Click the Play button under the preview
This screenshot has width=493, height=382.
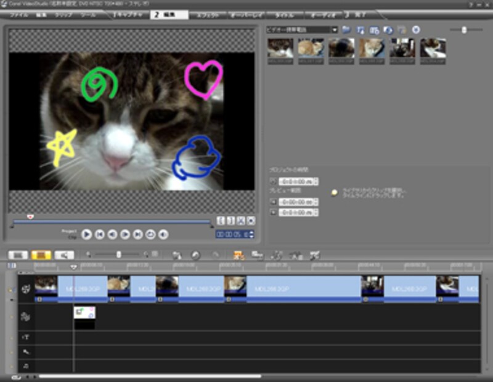pos(87,234)
